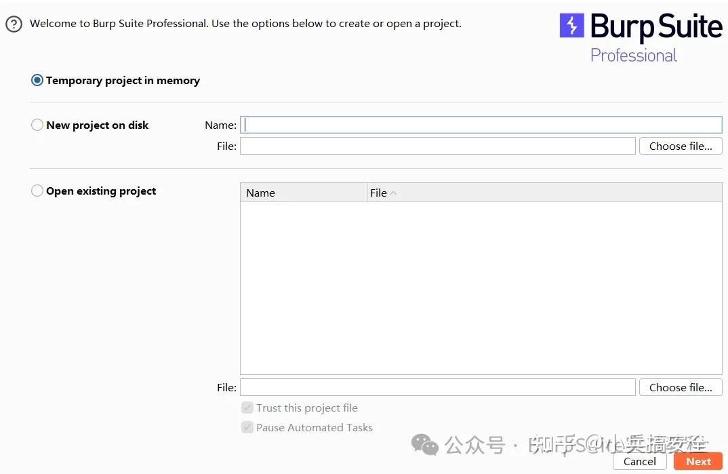Image resolution: width=728 pixels, height=474 pixels.
Task: Click Choose file next to the Name field
Action: (x=681, y=146)
